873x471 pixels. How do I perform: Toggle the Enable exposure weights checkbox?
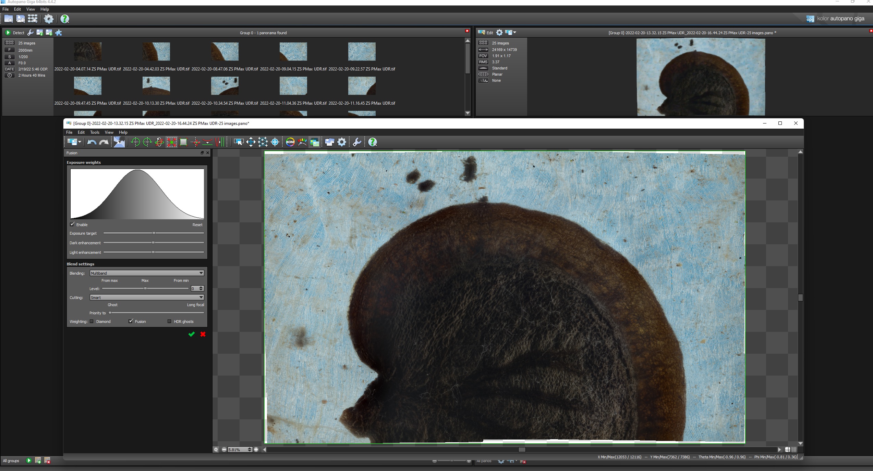point(72,224)
